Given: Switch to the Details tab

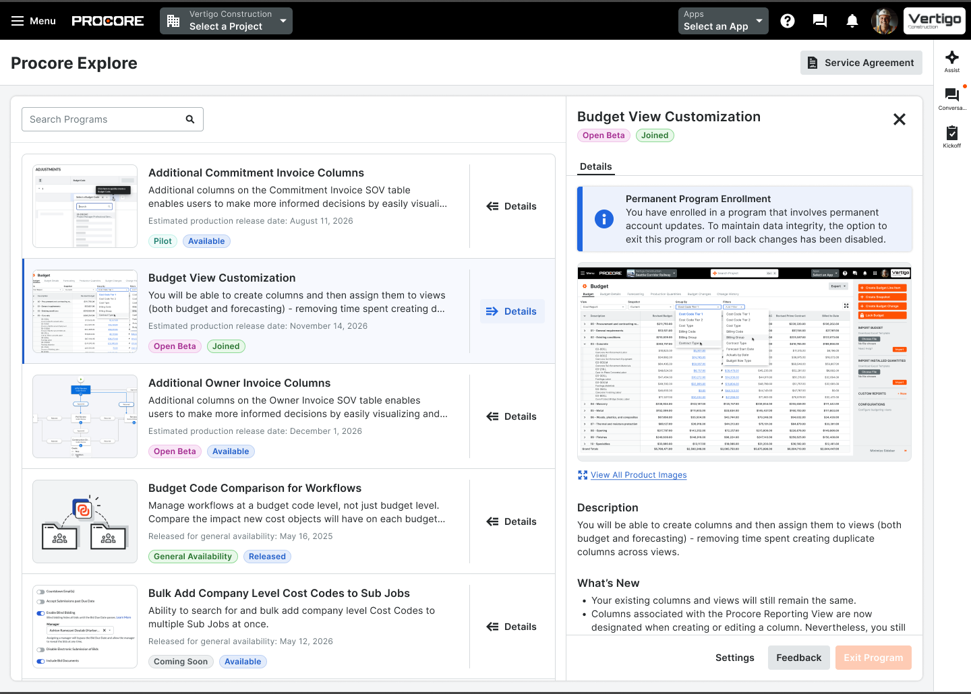Looking at the screenshot, I should pos(596,166).
